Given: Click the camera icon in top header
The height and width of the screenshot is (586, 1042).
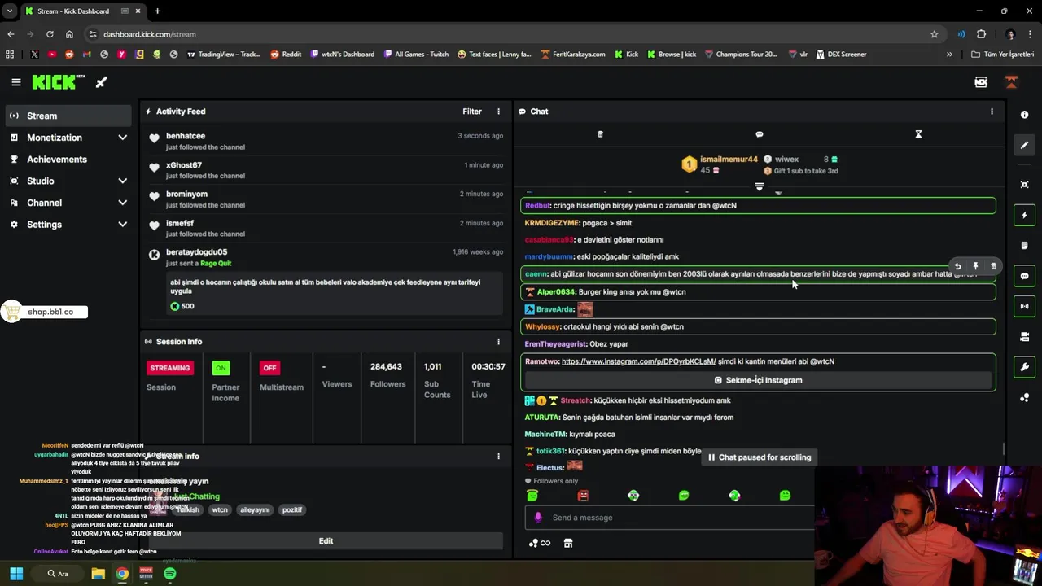Looking at the screenshot, I should pos(981,82).
